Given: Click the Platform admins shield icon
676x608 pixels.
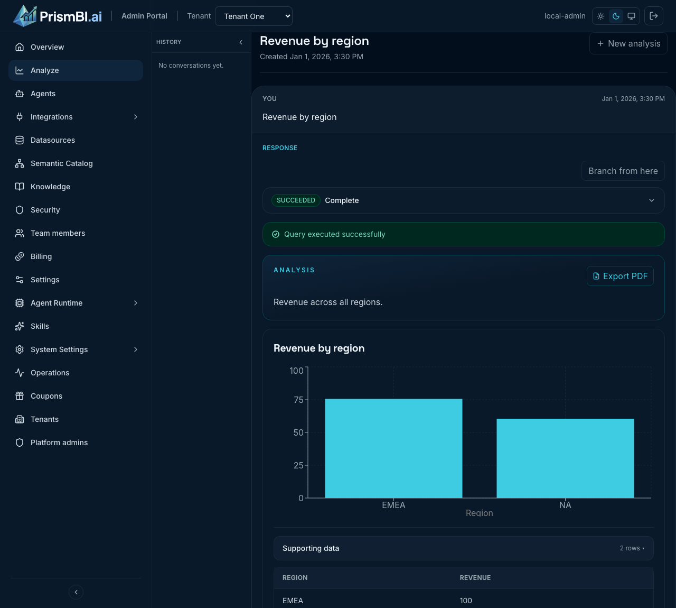Looking at the screenshot, I should pyautogui.click(x=20, y=443).
